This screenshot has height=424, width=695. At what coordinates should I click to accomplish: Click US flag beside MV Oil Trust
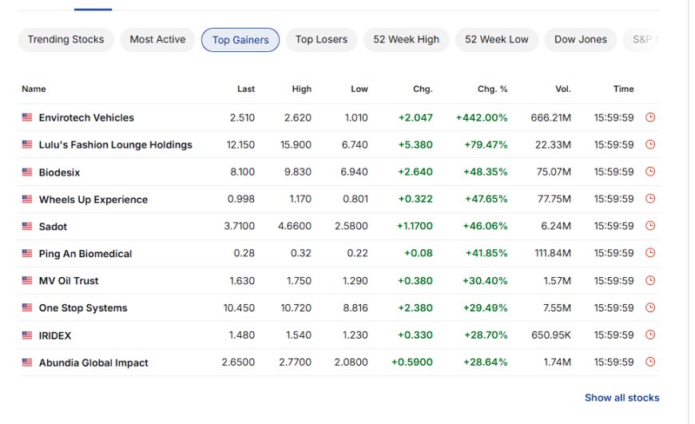(x=27, y=280)
